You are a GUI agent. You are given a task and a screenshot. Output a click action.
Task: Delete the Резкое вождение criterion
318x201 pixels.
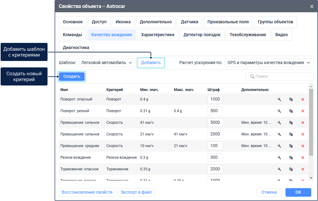tap(303, 157)
